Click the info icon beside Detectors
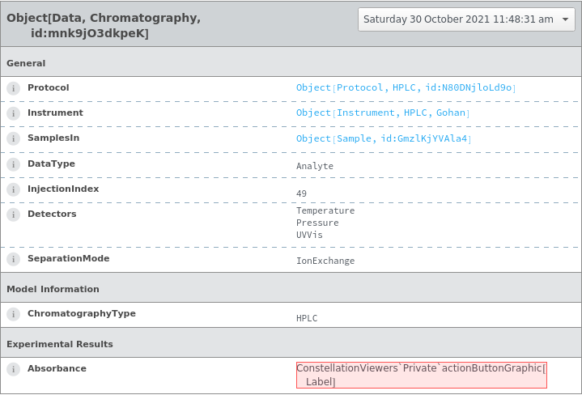This screenshot has height=395, width=582. pyautogui.click(x=13, y=214)
